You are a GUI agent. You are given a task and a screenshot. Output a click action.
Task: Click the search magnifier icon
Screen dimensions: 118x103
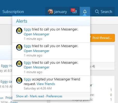pyautogui.click(x=97, y=11)
